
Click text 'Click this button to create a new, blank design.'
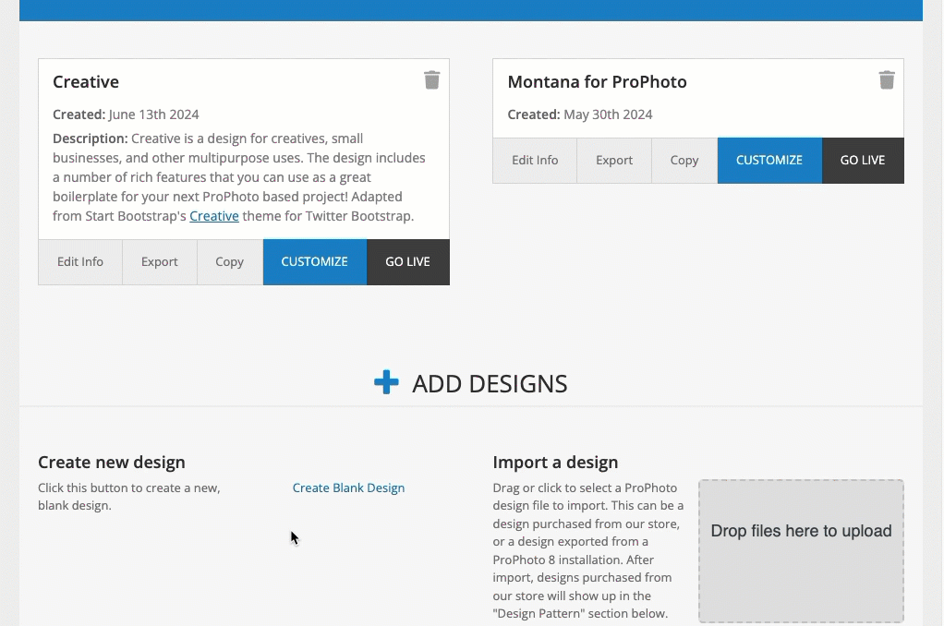pyautogui.click(x=128, y=497)
